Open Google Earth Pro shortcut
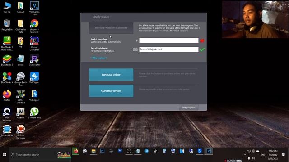 coord(20,79)
